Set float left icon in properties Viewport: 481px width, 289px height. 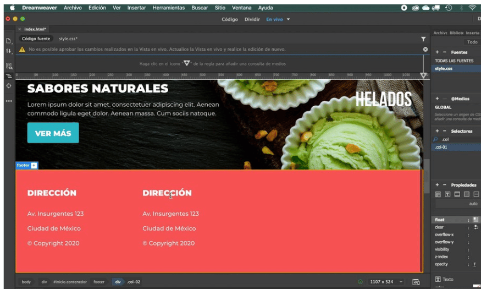[476, 220]
